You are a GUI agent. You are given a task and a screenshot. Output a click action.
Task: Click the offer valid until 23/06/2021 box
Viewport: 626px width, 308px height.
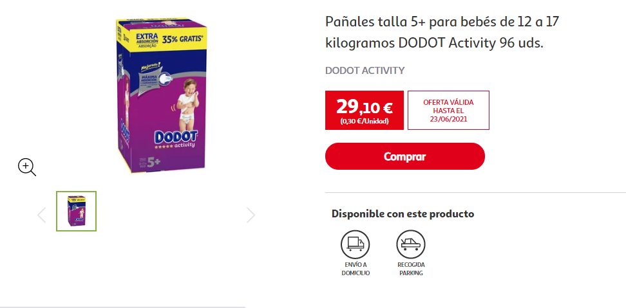(448, 111)
